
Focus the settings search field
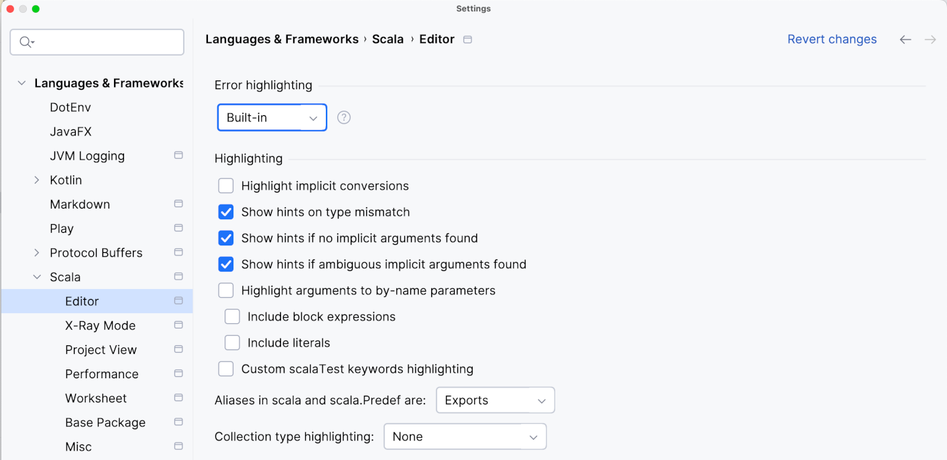click(107, 42)
